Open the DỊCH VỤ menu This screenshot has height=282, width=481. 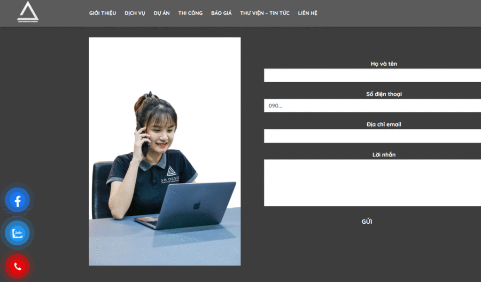135,13
